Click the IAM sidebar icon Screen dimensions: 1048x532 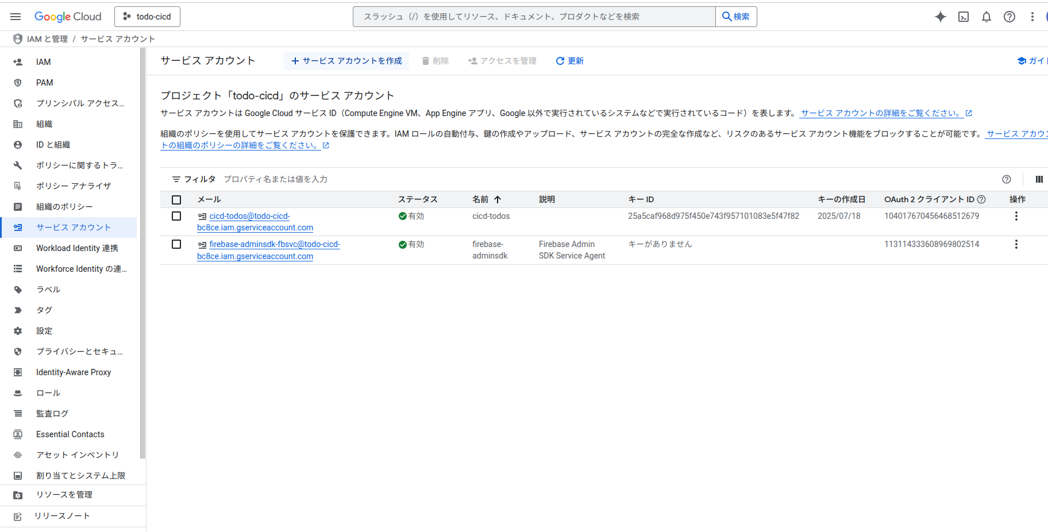point(18,62)
